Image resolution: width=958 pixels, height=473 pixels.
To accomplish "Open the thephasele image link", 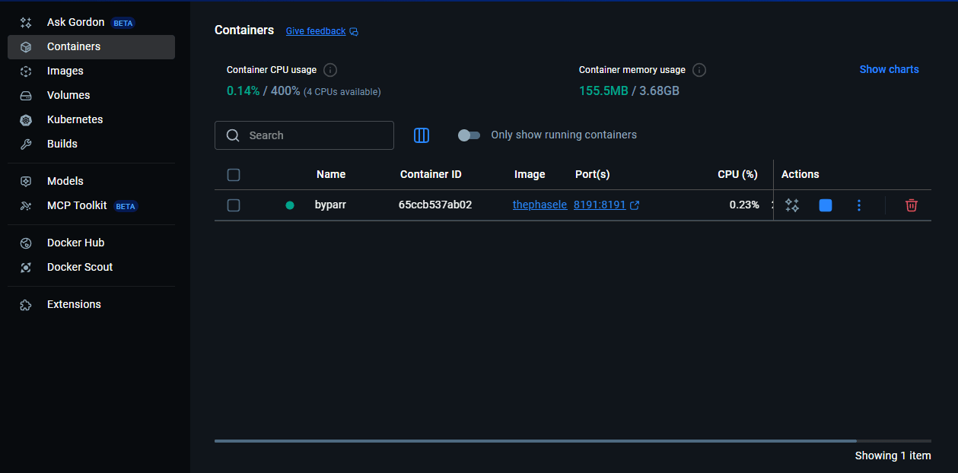I will pyautogui.click(x=539, y=205).
